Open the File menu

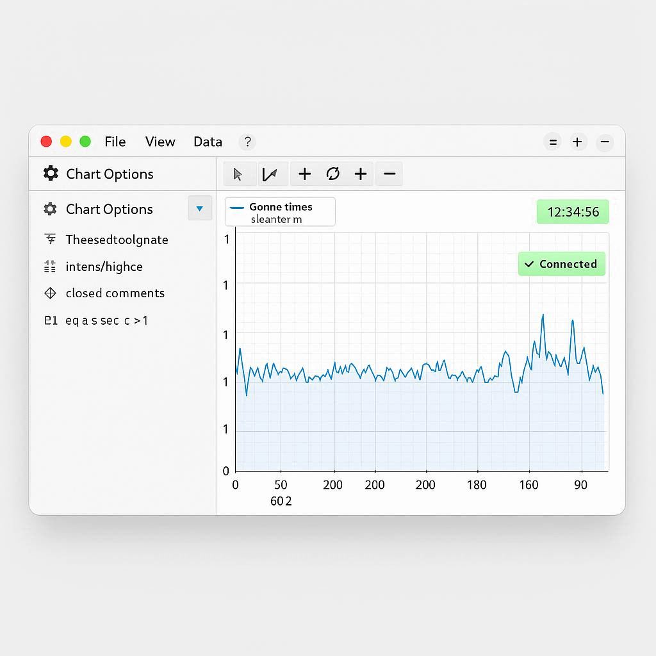[115, 142]
